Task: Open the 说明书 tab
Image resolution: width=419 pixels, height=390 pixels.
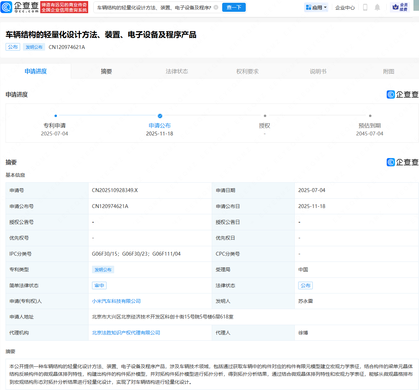Action: [x=318, y=71]
